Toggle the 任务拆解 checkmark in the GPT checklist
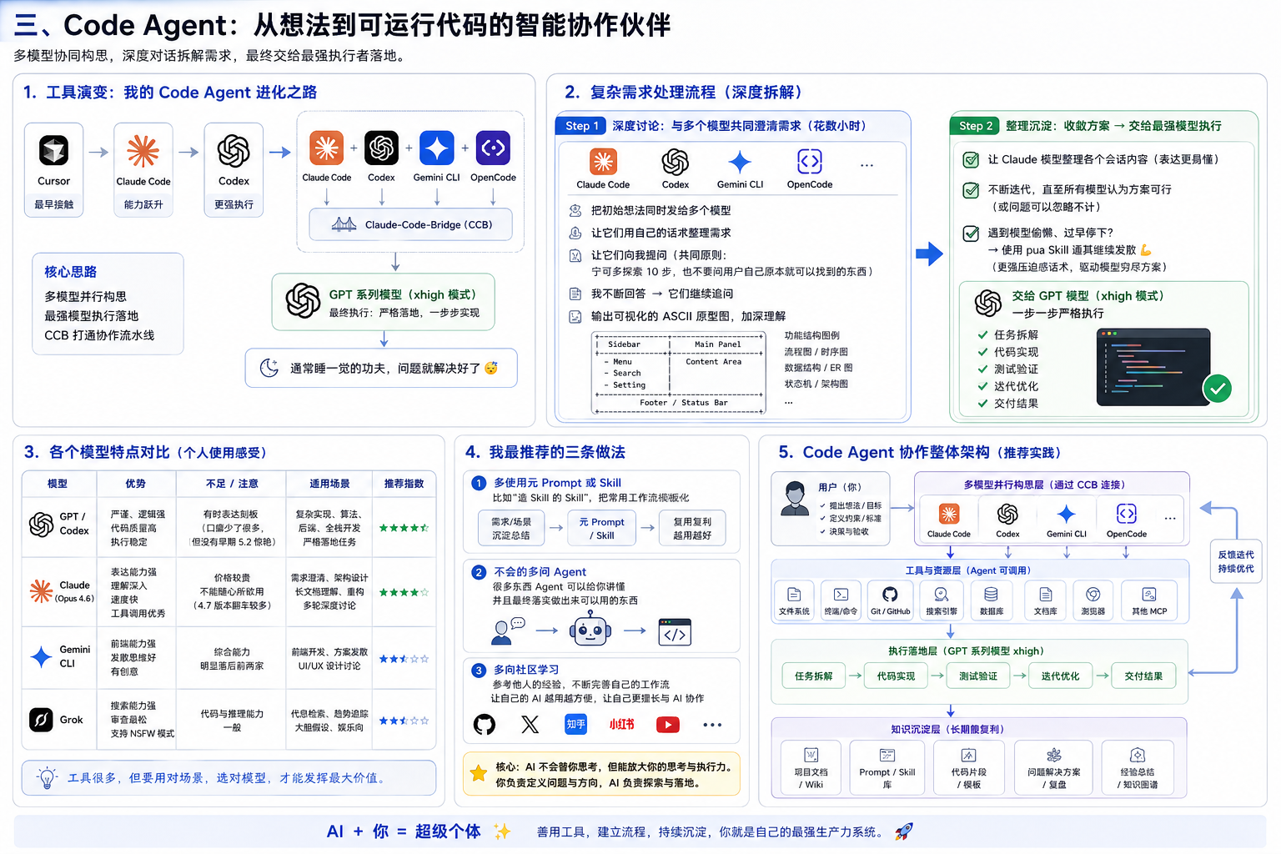This screenshot has height=854, width=1281. click(x=983, y=334)
